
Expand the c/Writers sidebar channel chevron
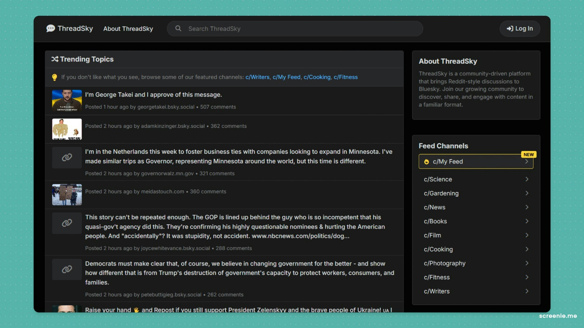click(527, 291)
